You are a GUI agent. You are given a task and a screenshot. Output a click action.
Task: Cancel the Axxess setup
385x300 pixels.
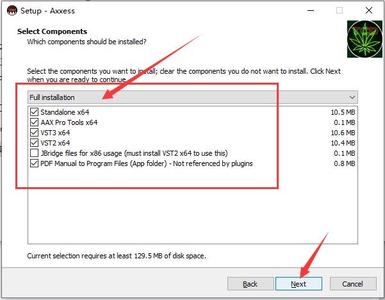(353, 284)
